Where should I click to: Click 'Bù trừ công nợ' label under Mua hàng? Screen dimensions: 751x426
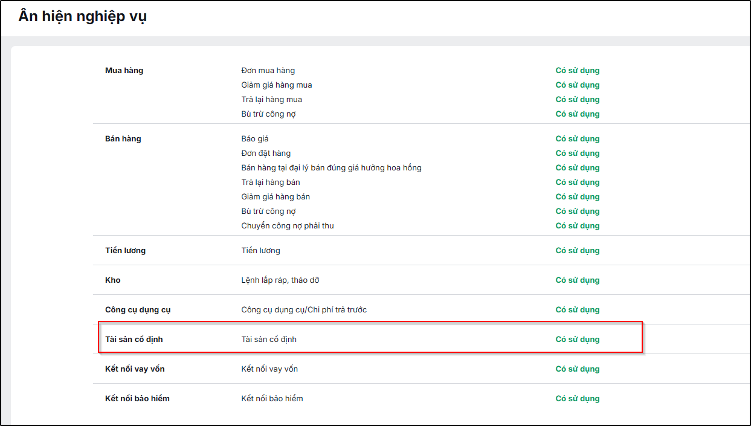click(269, 114)
